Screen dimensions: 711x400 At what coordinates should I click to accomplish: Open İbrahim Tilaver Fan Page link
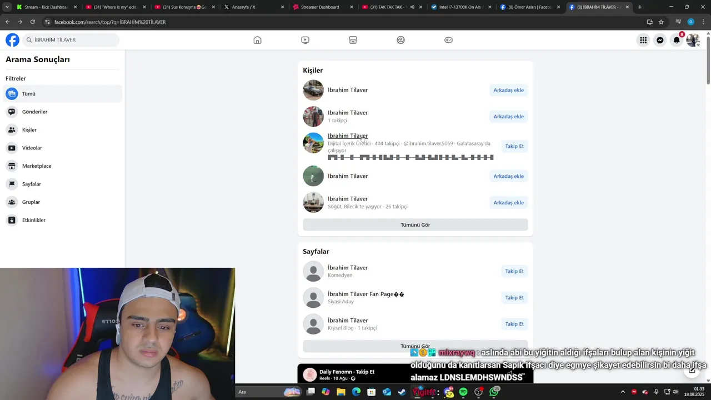[x=366, y=294]
